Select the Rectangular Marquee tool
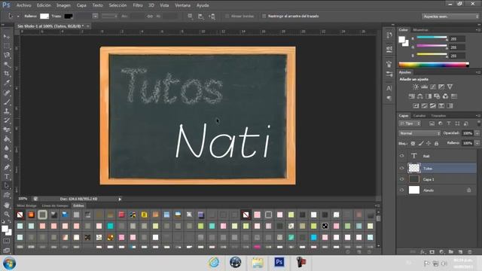The width and height of the screenshot is (482, 271). click(x=7, y=46)
